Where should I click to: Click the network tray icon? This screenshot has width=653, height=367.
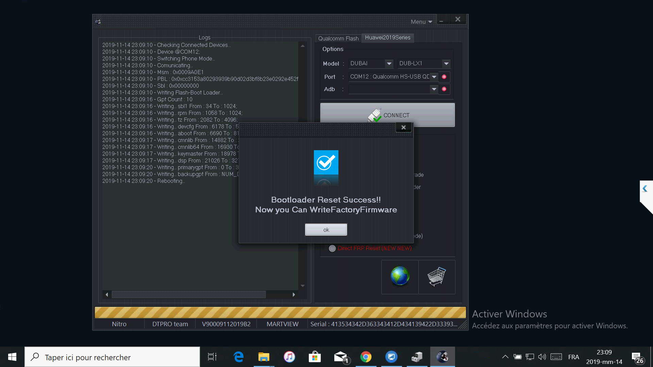click(530, 357)
